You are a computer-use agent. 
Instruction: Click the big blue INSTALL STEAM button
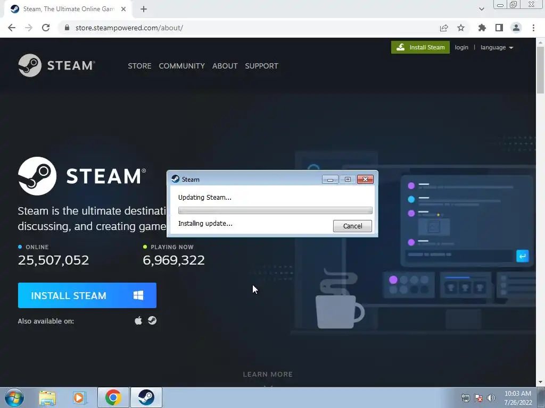click(x=87, y=295)
